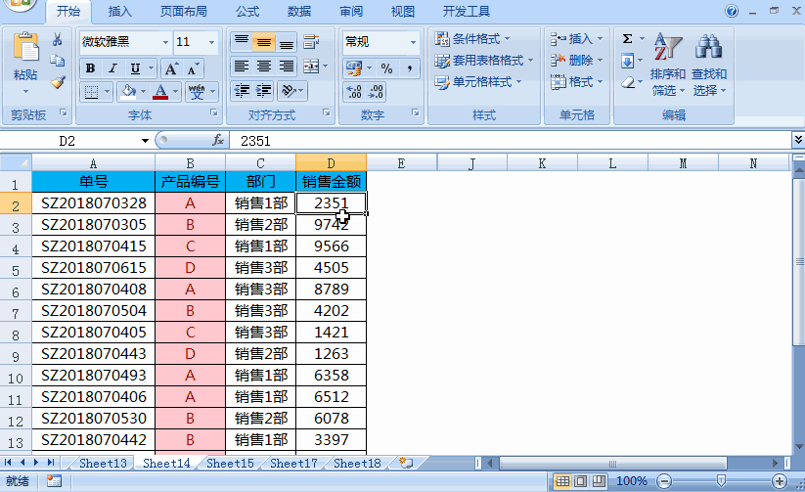This screenshot has height=492, width=805.
Task: Open 套用表格格式 dropdown
Action: (484, 61)
